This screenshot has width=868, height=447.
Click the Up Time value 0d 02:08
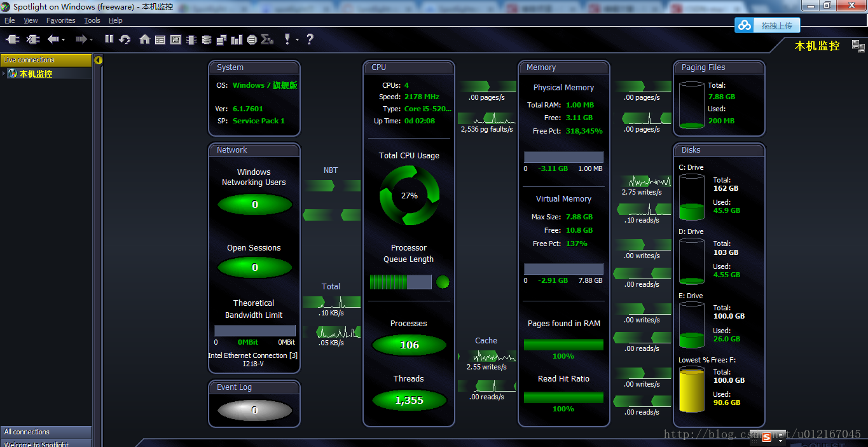click(x=420, y=121)
